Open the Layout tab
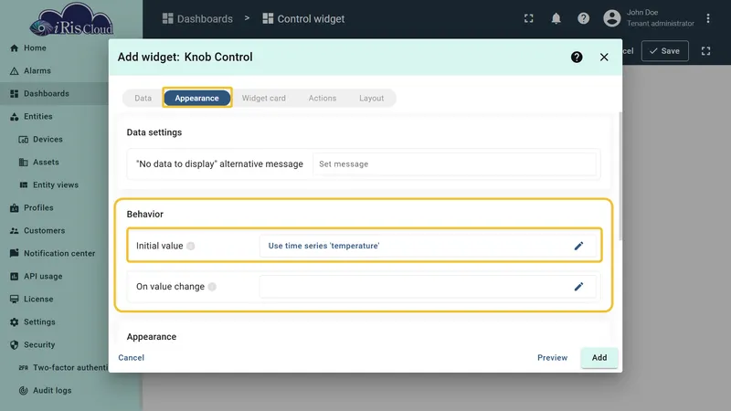 (372, 99)
